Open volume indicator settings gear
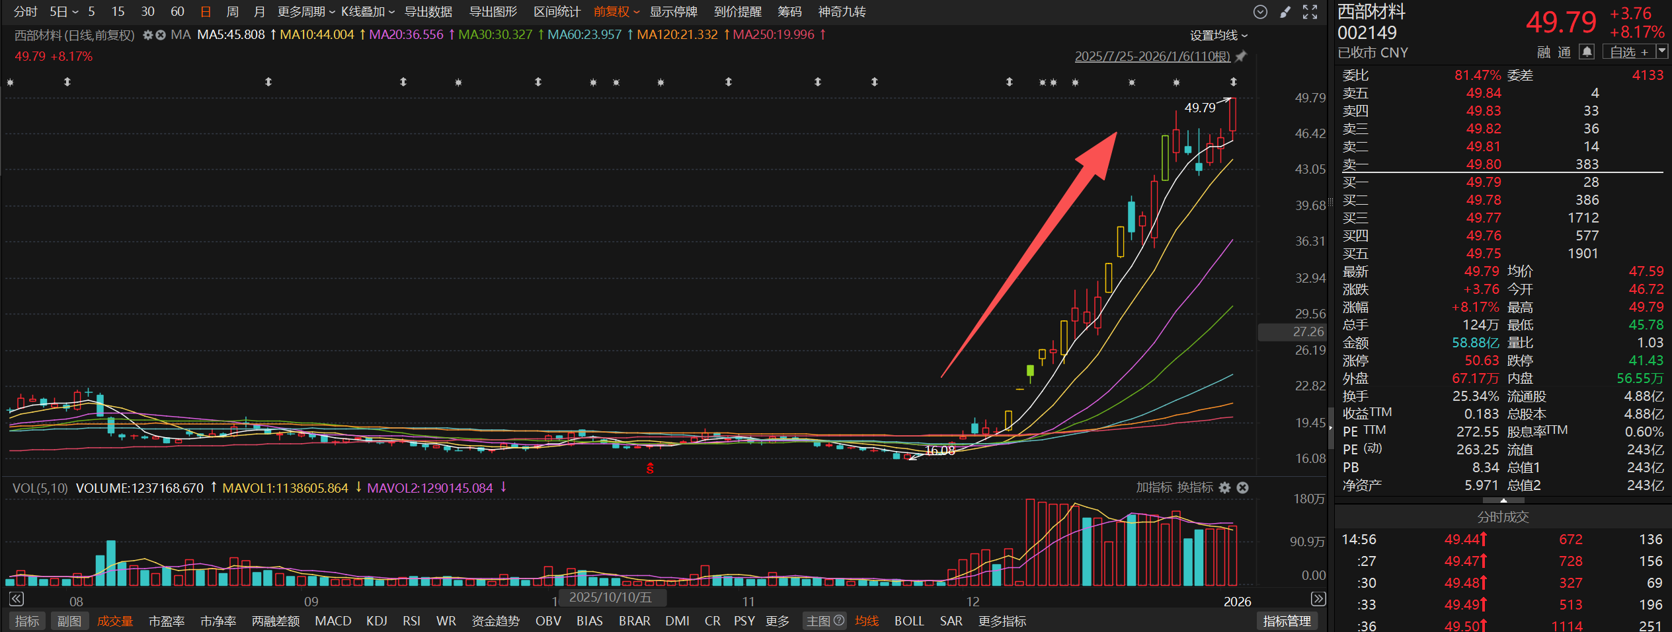1672x632 pixels. [x=1224, y=487]
